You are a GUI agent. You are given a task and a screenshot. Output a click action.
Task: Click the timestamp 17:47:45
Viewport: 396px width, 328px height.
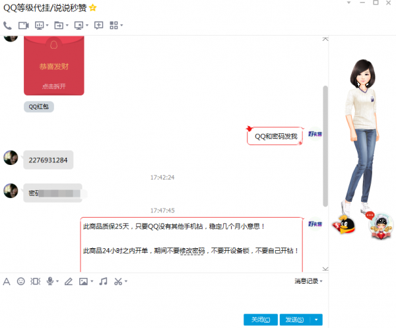click(162, 211)
